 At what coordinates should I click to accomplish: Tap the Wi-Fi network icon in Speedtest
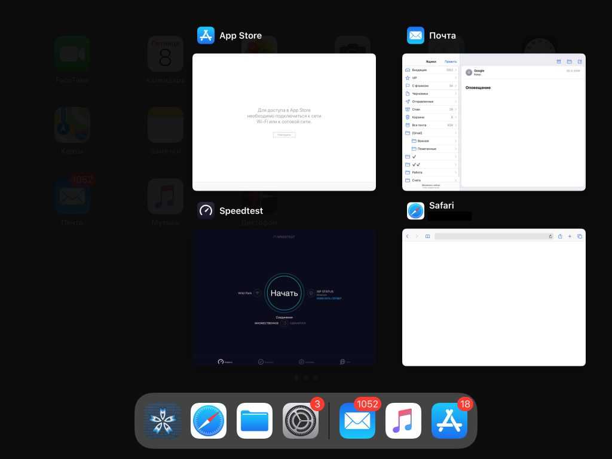(257, 293)
